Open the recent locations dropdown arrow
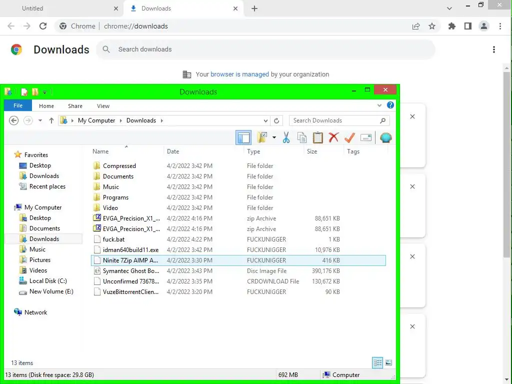The width and height of the screenshot is (512, 384). (x=40, y=120)
